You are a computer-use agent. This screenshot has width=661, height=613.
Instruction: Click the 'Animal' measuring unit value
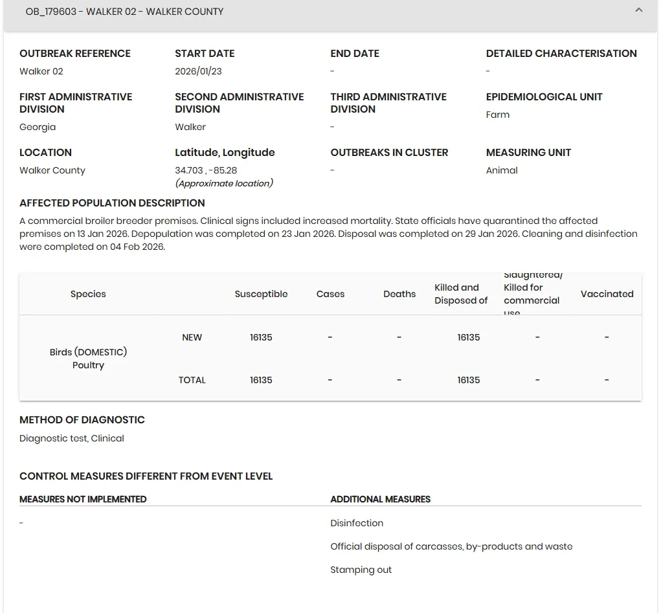tap(502, 170)
